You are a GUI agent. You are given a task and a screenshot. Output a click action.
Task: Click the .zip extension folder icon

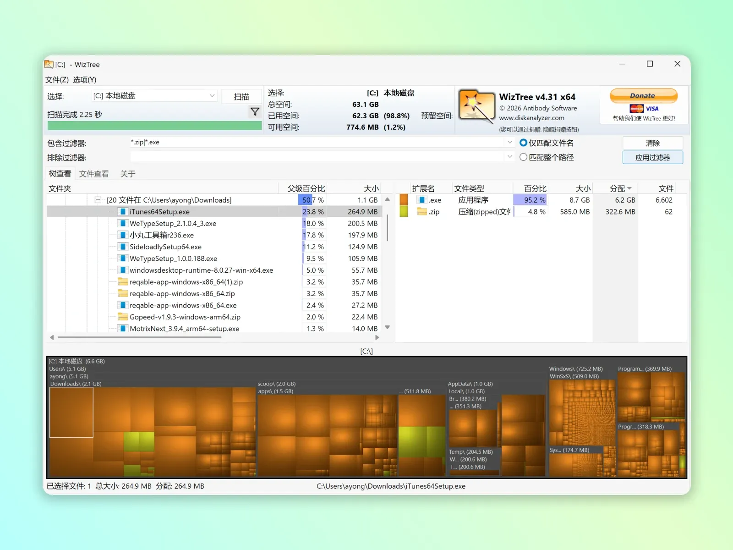[422, 212]
